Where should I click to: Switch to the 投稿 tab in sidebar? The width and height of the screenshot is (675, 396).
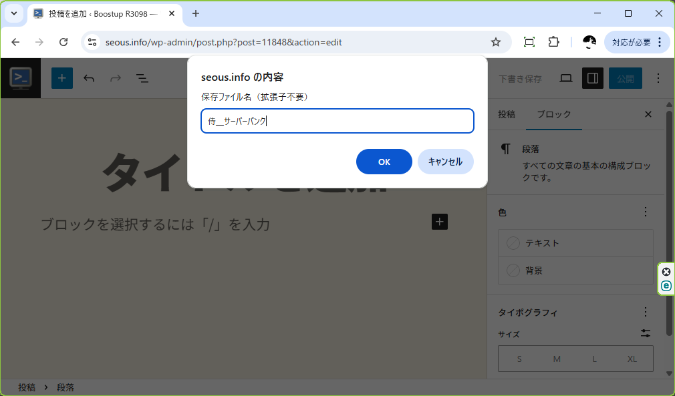click(x=507, y=114)
